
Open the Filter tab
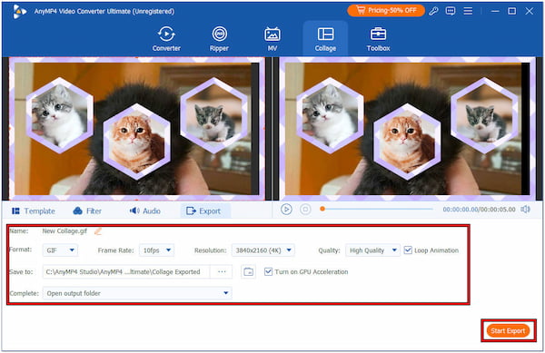coord(87,211)
